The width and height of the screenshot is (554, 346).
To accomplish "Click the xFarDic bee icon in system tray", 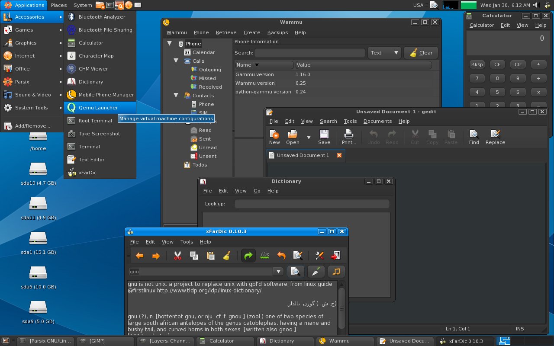I will pyautogui.click(x=547, y=5).
